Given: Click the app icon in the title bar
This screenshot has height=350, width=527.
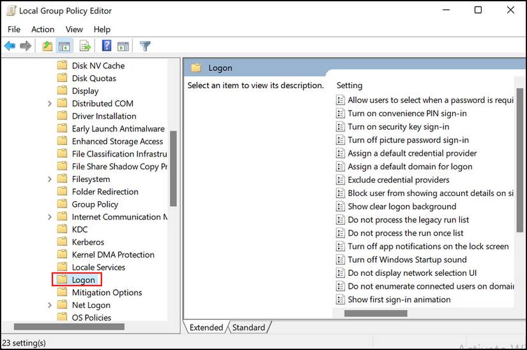Looking at the screenshot, I should point(11,10).
